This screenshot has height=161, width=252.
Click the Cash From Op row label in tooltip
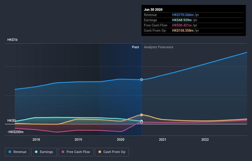pos(155,30)
